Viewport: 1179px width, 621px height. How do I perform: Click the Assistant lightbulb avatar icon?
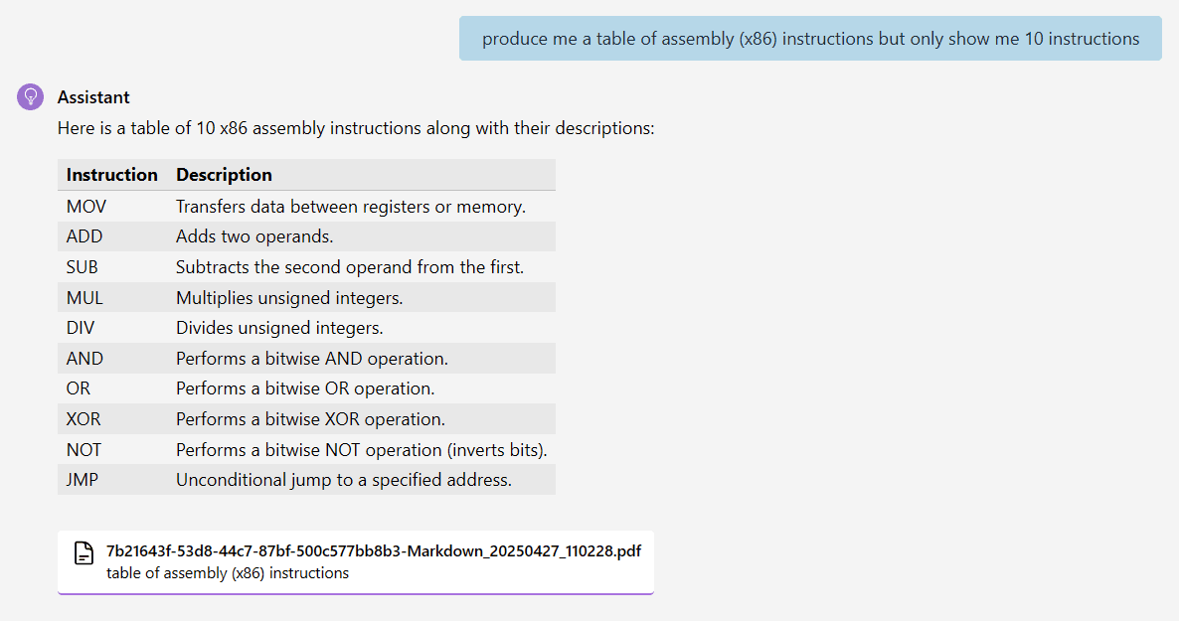click(30, 97)
